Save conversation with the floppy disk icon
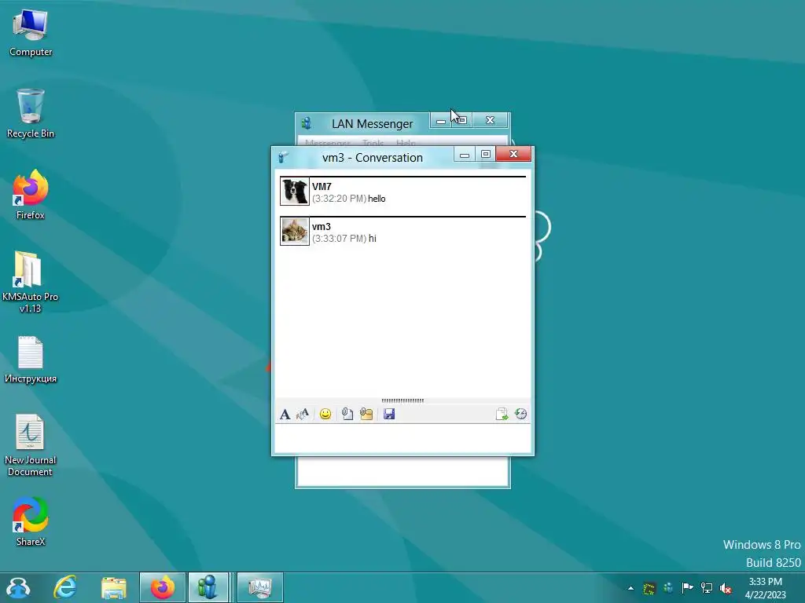Screen dimensions: 805x603 click(x=389, y=414)
